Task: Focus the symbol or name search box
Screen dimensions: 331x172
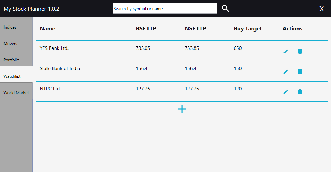Action: [165, 9]
